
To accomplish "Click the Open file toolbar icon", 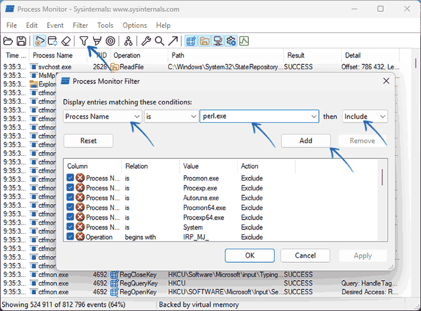I will pos(8,41).
